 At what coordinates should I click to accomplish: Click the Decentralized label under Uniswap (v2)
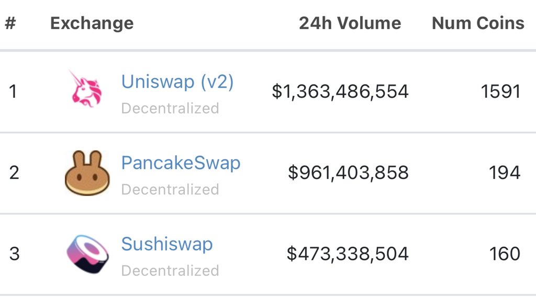170,108
